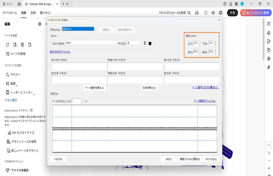Screen dimensions: 273x176
Task: Click the print icon in the toolbar
Action: pyautogui.click(x=220, y=13)
